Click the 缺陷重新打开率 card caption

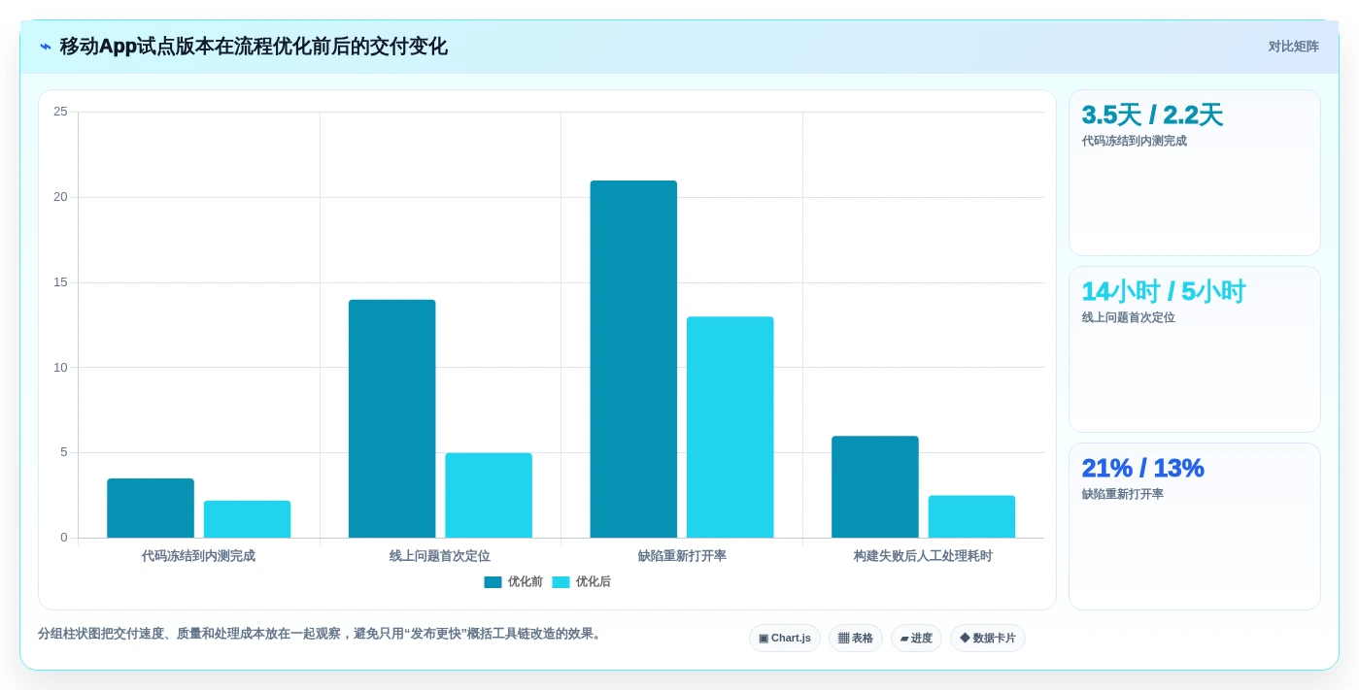1122,494
